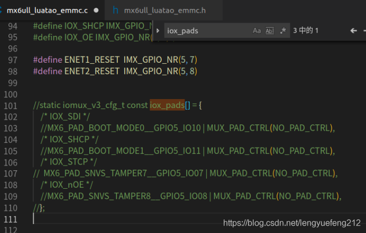Screen dimensions: 366x233
Task: Click line number 111 in gutter
Action: (11, 219)
